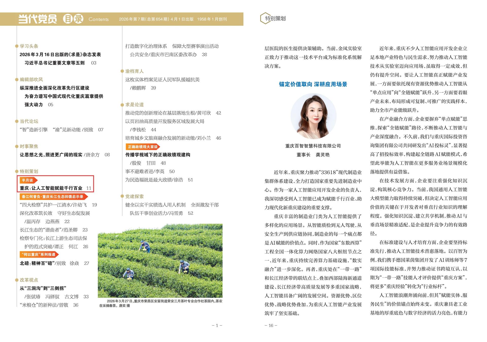
Task: Click the 正确政绩观大家谈 orange tag
Action: tap(143, 147)
